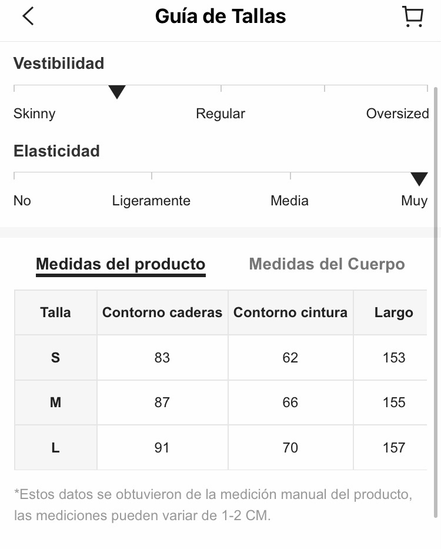Select the Medidas del producto tab
This screenshot has height=549, width=441.
click(121, 264)
